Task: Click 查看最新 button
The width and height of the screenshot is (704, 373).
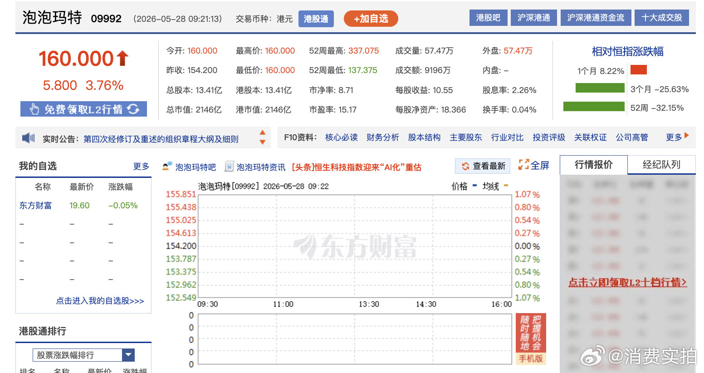Action: pyautogui.click(x=483, y=166)
